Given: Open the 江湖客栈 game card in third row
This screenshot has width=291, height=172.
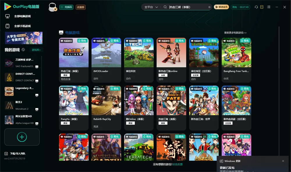Looking at the screenshot, I should tap(171, 147).
